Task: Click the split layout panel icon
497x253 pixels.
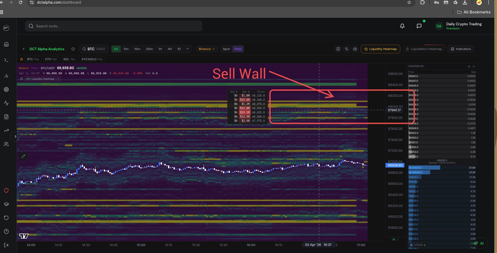Action: pos(338,49)
